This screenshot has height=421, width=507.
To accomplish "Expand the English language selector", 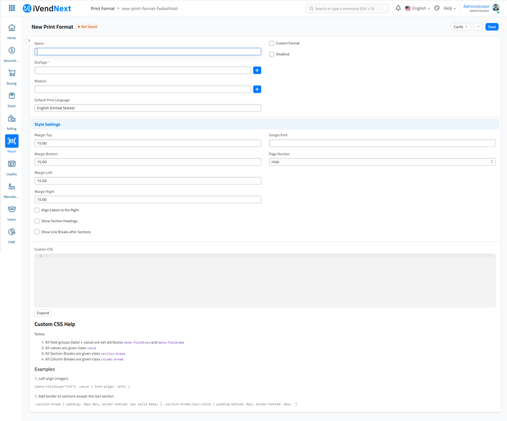I will [x=418, y=8].
